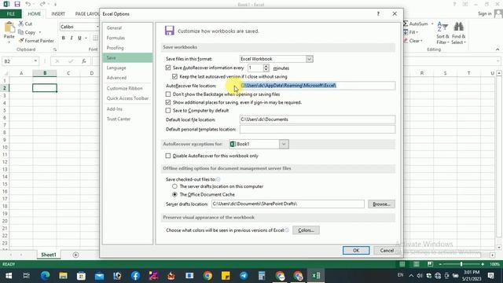The height and width of the screenshot is (283, 503).
Task: Open the Calibri font name dropdown
Action: point(97,27)
